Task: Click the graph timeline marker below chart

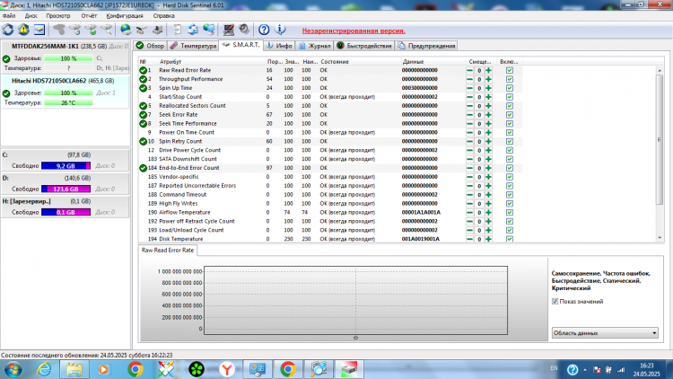Action: [x=355, y=338]
